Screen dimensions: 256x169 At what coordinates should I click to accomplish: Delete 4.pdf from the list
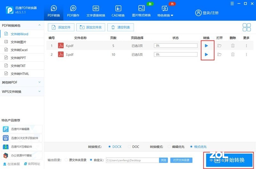(233, 46)
